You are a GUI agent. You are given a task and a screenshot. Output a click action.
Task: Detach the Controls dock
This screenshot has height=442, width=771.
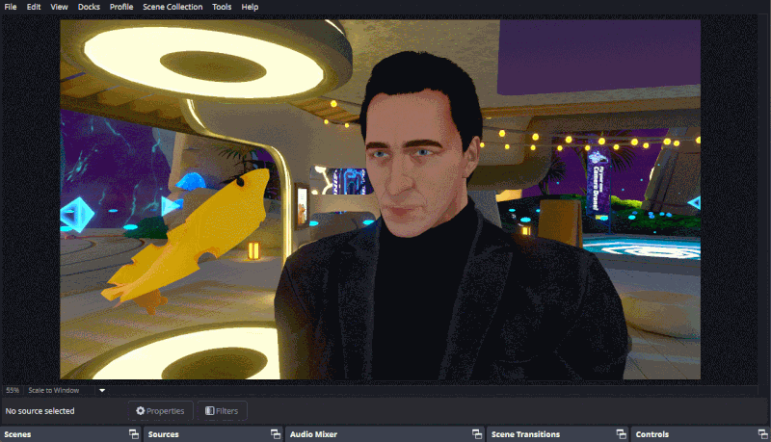(759, 434)
